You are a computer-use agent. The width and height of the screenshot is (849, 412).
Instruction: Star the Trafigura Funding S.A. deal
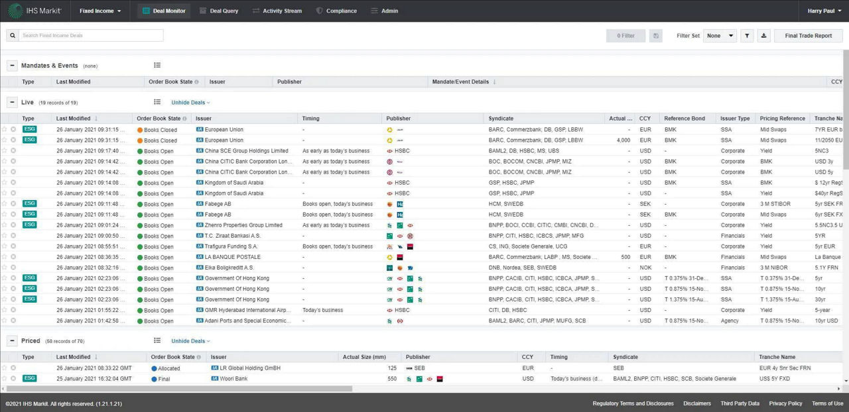[5, 246]
